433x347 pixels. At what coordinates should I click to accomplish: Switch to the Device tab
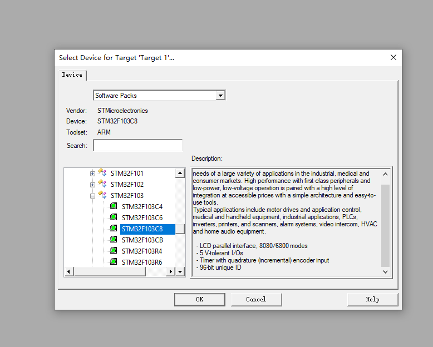[x=72, y=75]
